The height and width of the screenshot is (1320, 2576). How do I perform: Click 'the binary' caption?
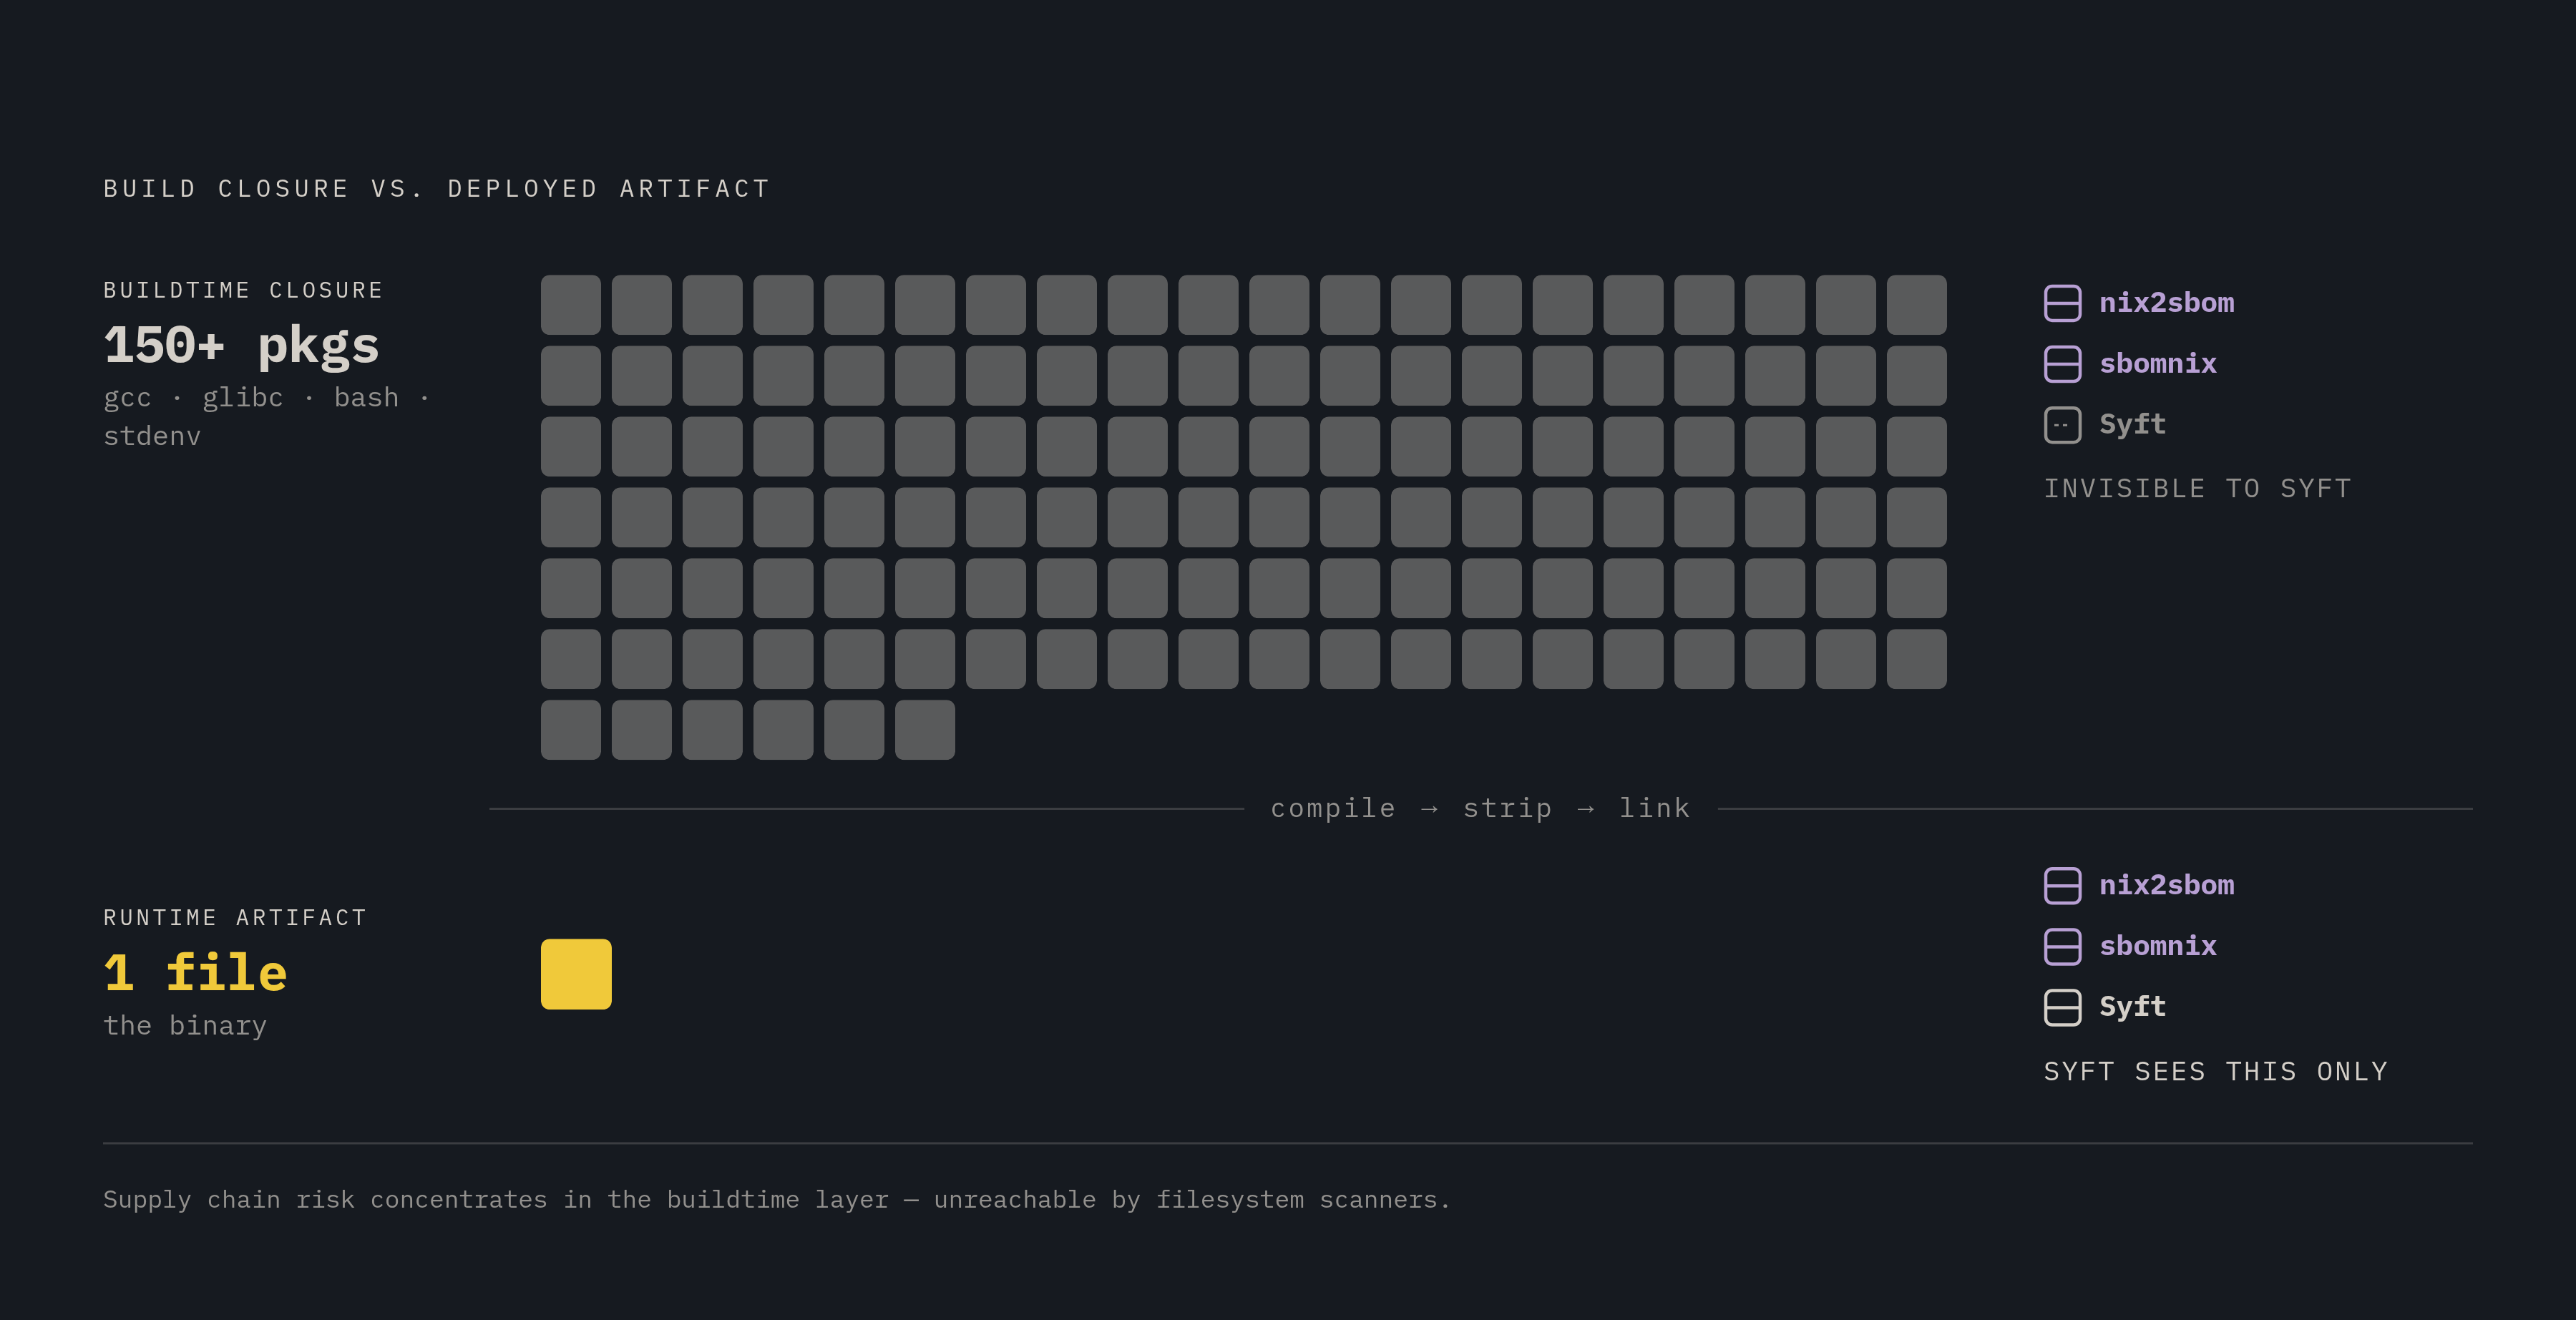click(185, 1026)
